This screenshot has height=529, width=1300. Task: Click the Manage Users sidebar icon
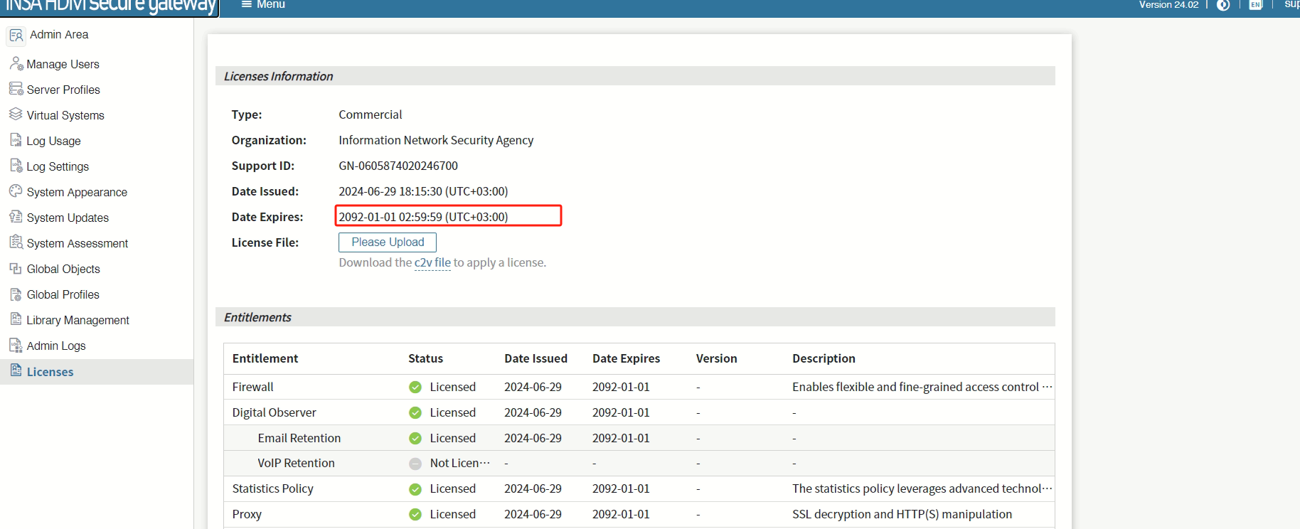16,63
